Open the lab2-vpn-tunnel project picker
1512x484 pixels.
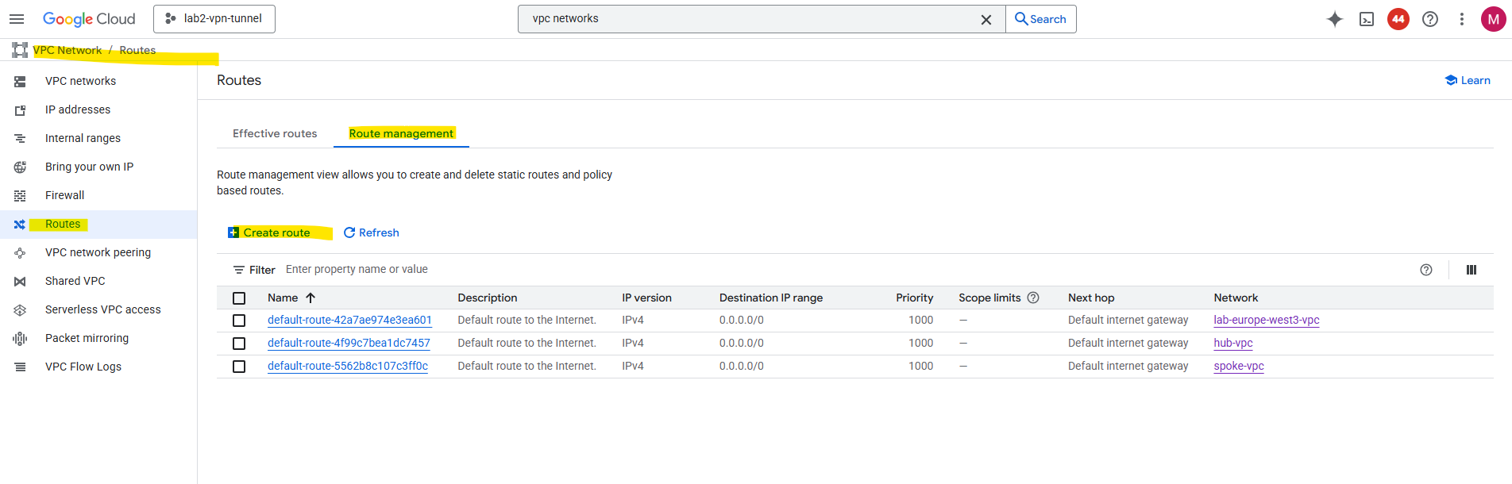[x=214, y=19]
